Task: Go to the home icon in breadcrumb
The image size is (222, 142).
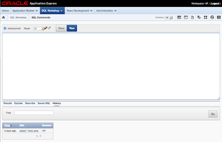Action: pyautogui.click(x=3, y=18)
